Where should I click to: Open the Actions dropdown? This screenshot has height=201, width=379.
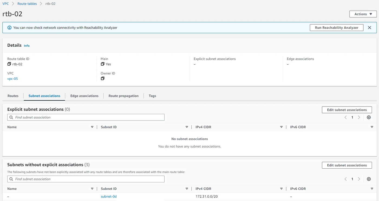pos(363,14)
